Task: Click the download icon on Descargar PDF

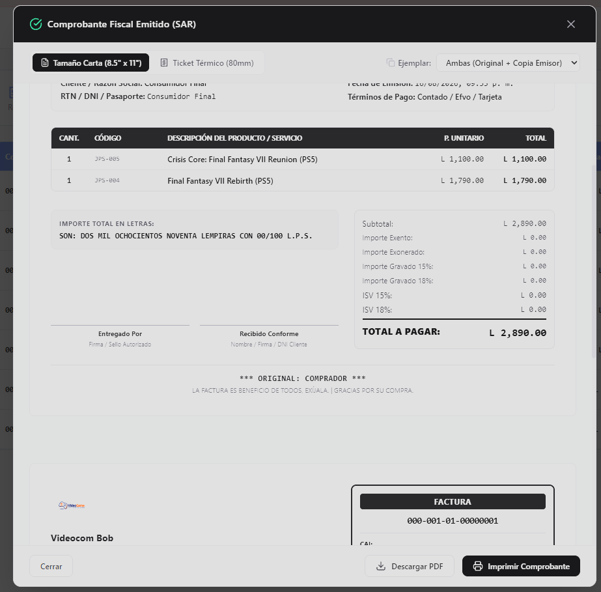Action: (x=381, y=566)
